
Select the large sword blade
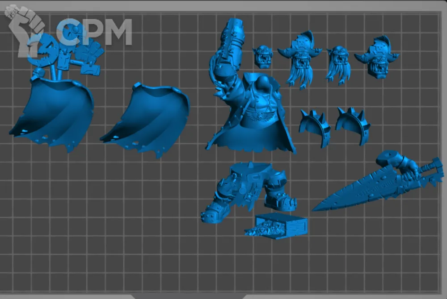coord(358,190)
